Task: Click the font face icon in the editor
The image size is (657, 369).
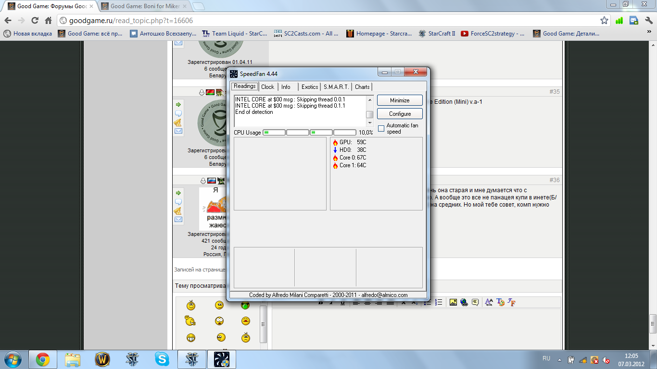Action: point(512,302)
